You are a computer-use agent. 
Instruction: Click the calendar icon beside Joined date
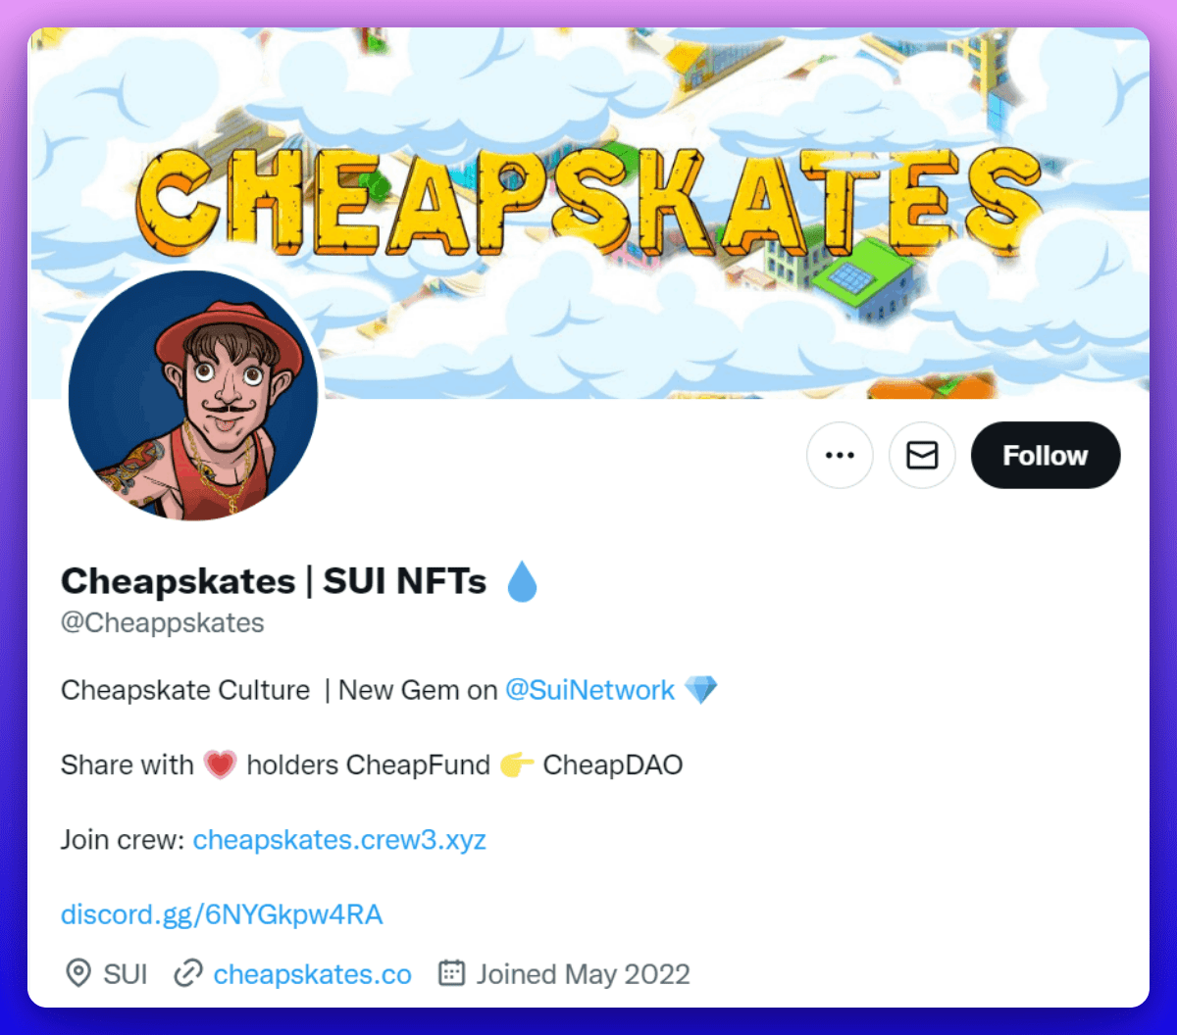(451, 973)
